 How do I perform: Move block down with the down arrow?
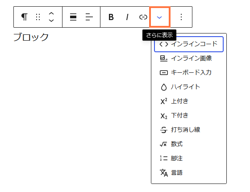tap(51, 20)
